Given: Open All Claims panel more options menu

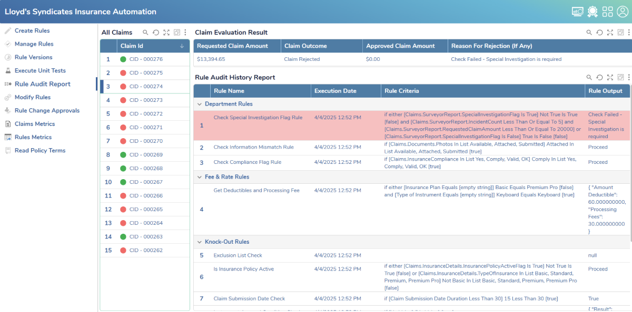Looking at the screenshot, I should [185, 33].
